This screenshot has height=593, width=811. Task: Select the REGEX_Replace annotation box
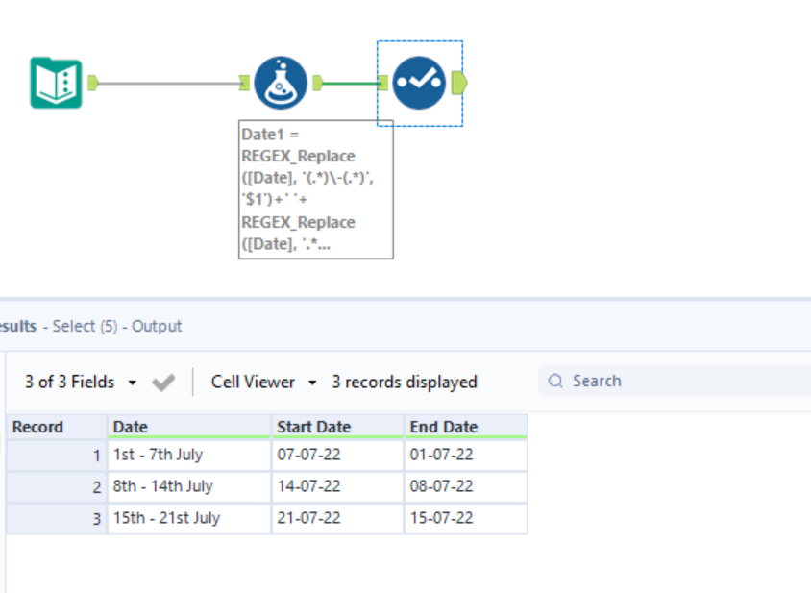point(315,187)
